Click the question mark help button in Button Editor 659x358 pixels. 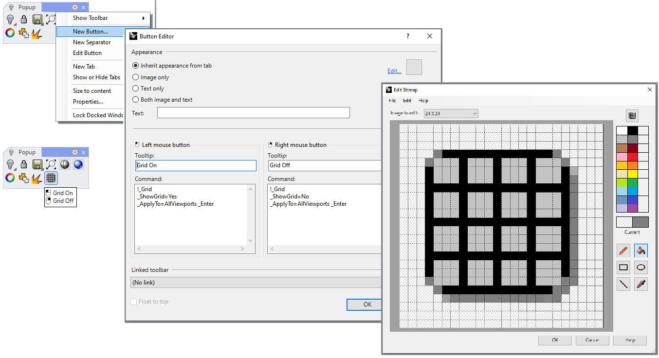408,36
